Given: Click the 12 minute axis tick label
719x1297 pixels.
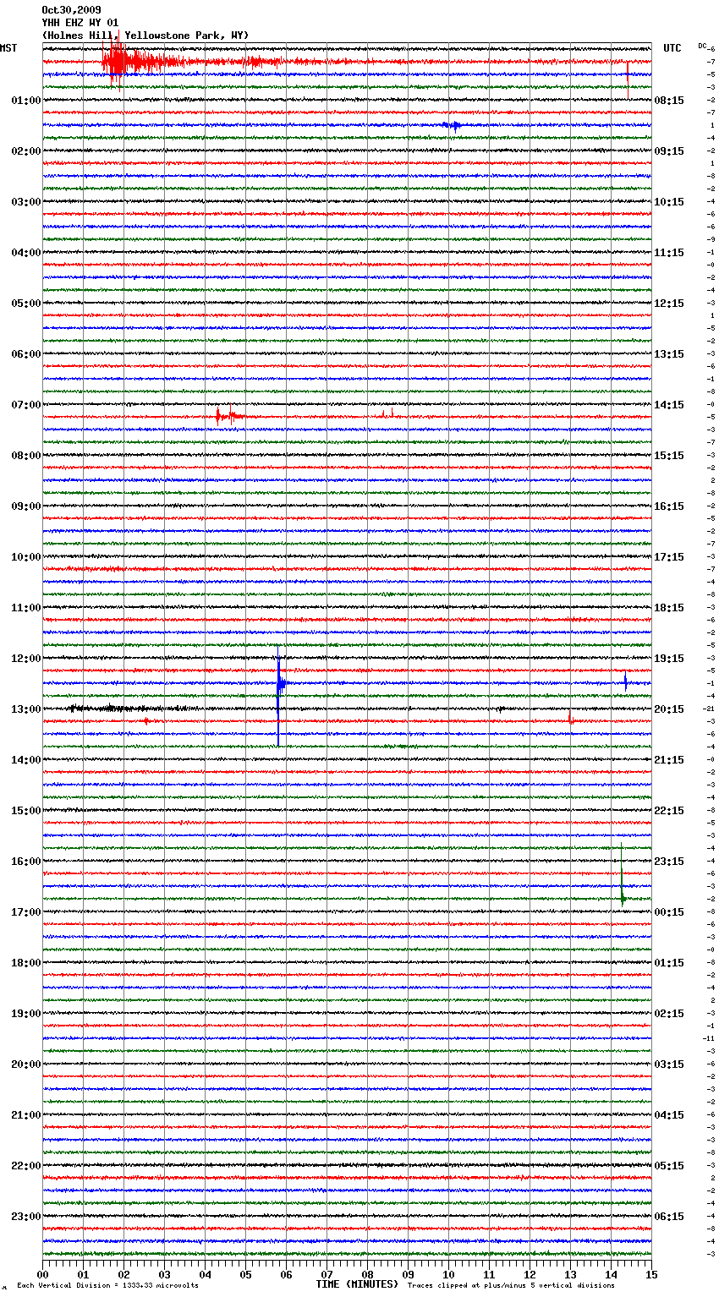Looking at the screenshot, I should tap(530, 1274).
